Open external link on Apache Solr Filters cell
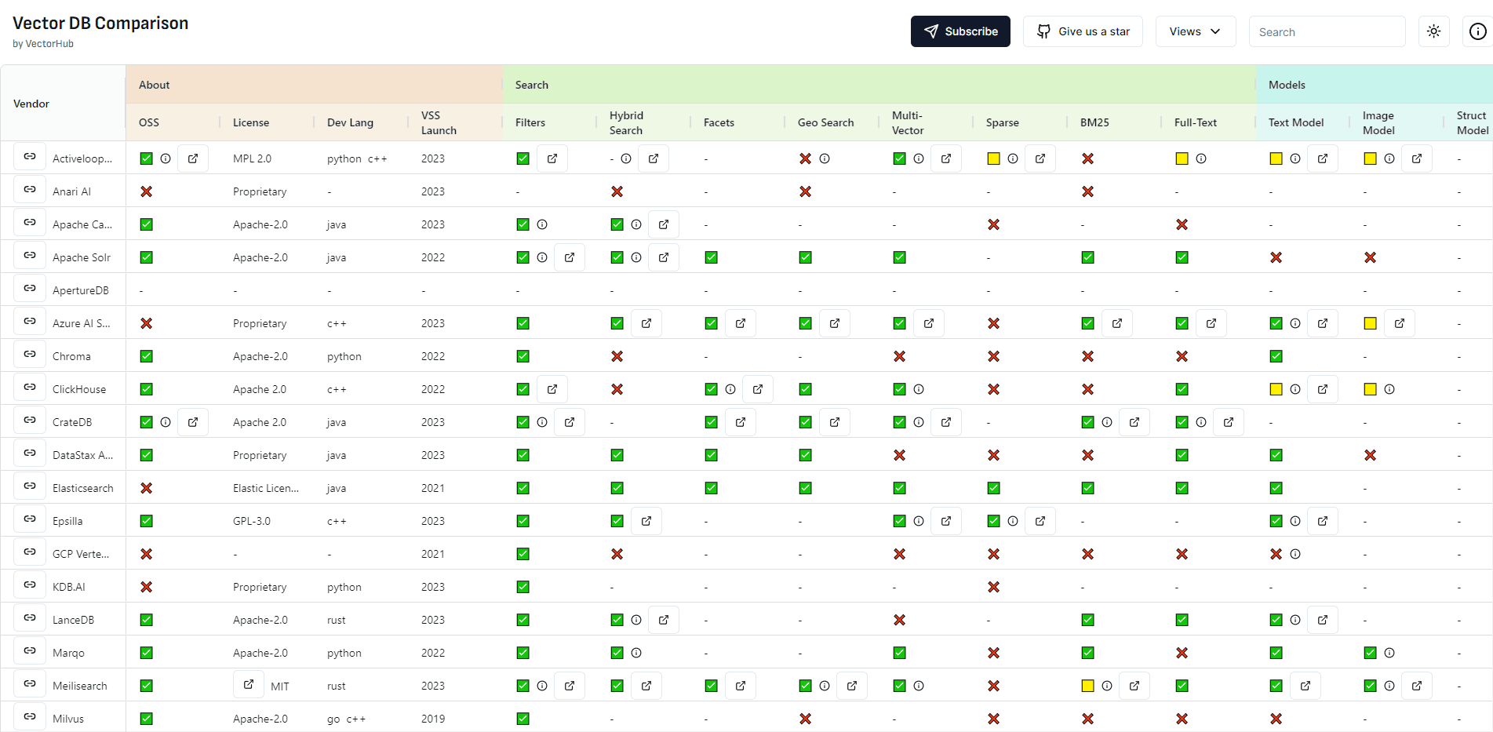Image resolution: width=1493 pixels, height=732 pixels. pos(570,257)
